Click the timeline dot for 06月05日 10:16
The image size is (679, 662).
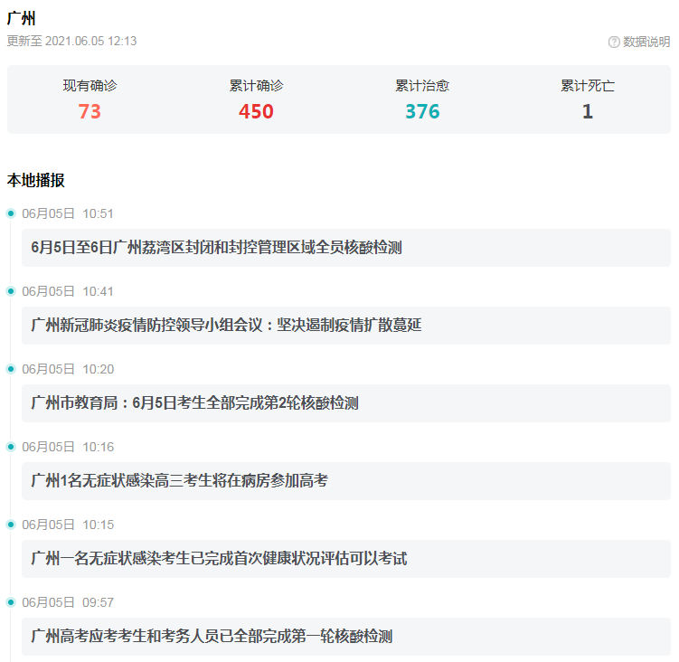point(11,447)
